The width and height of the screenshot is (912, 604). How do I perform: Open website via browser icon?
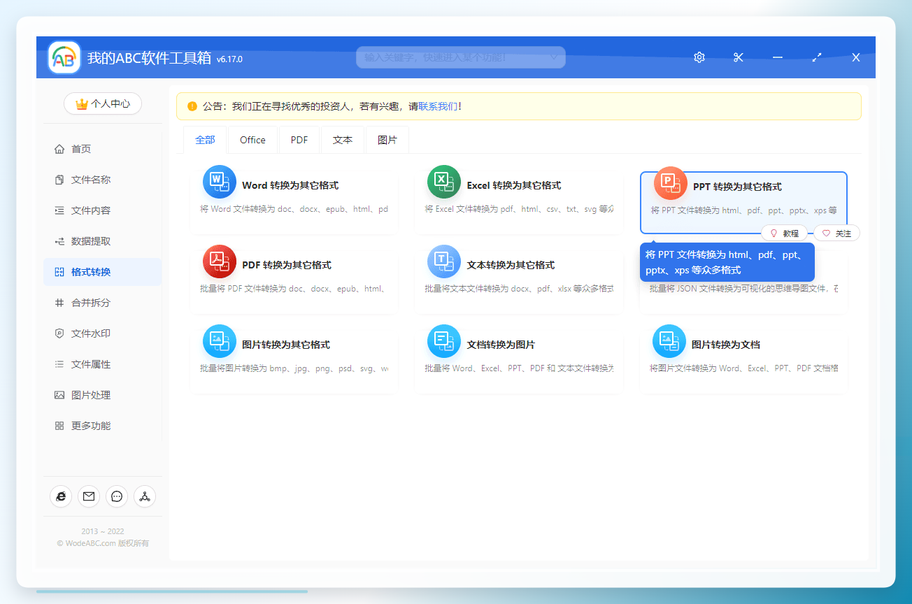61,496
